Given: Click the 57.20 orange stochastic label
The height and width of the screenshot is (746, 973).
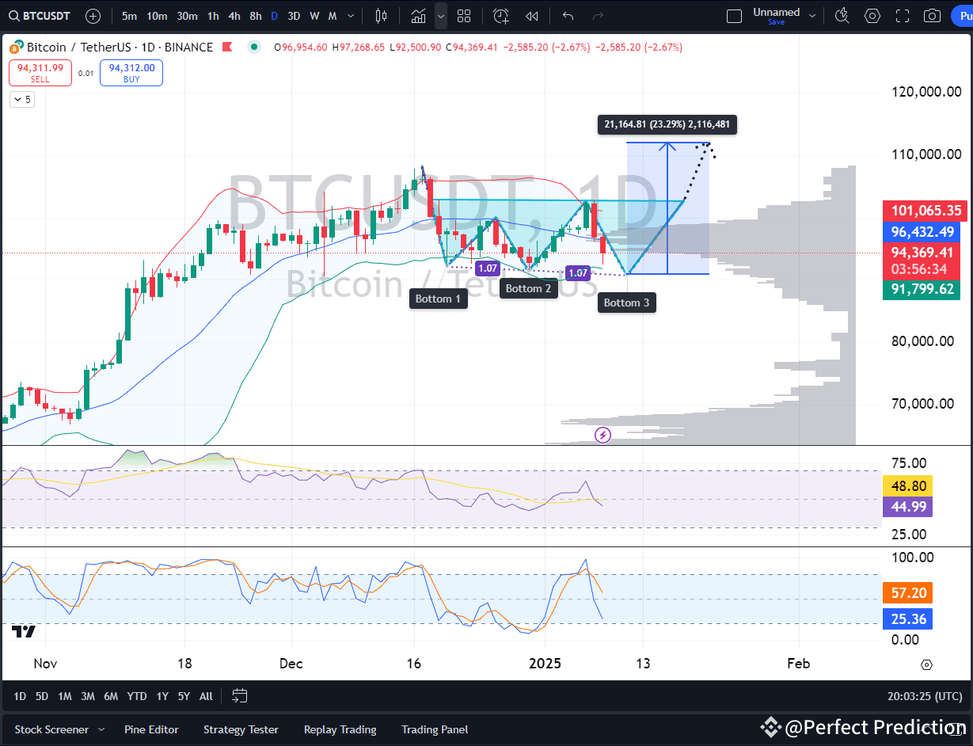Looking at the screenshot, I should point(908,592).
